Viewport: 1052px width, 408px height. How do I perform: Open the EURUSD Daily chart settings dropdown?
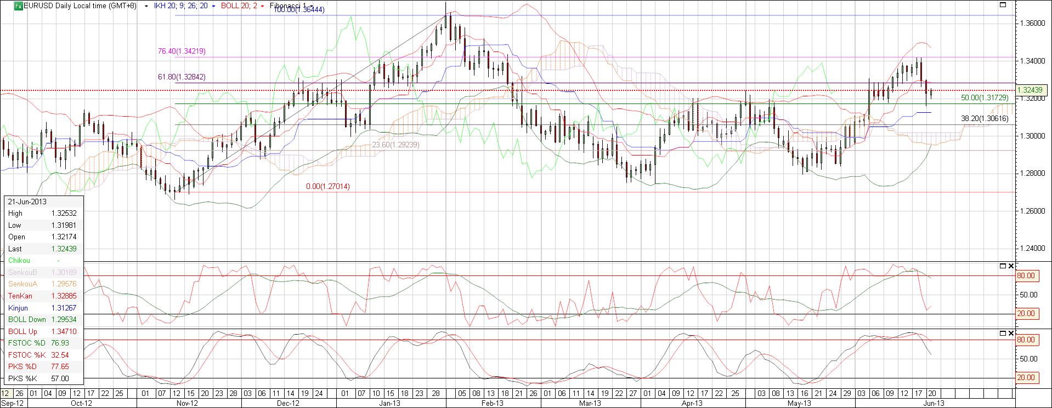[x=146, y=6]
